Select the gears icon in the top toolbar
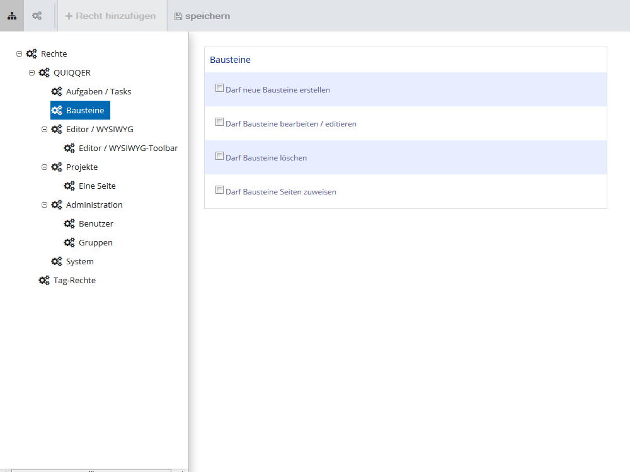Screen dimensions: 630x472 tap(37, 16)
